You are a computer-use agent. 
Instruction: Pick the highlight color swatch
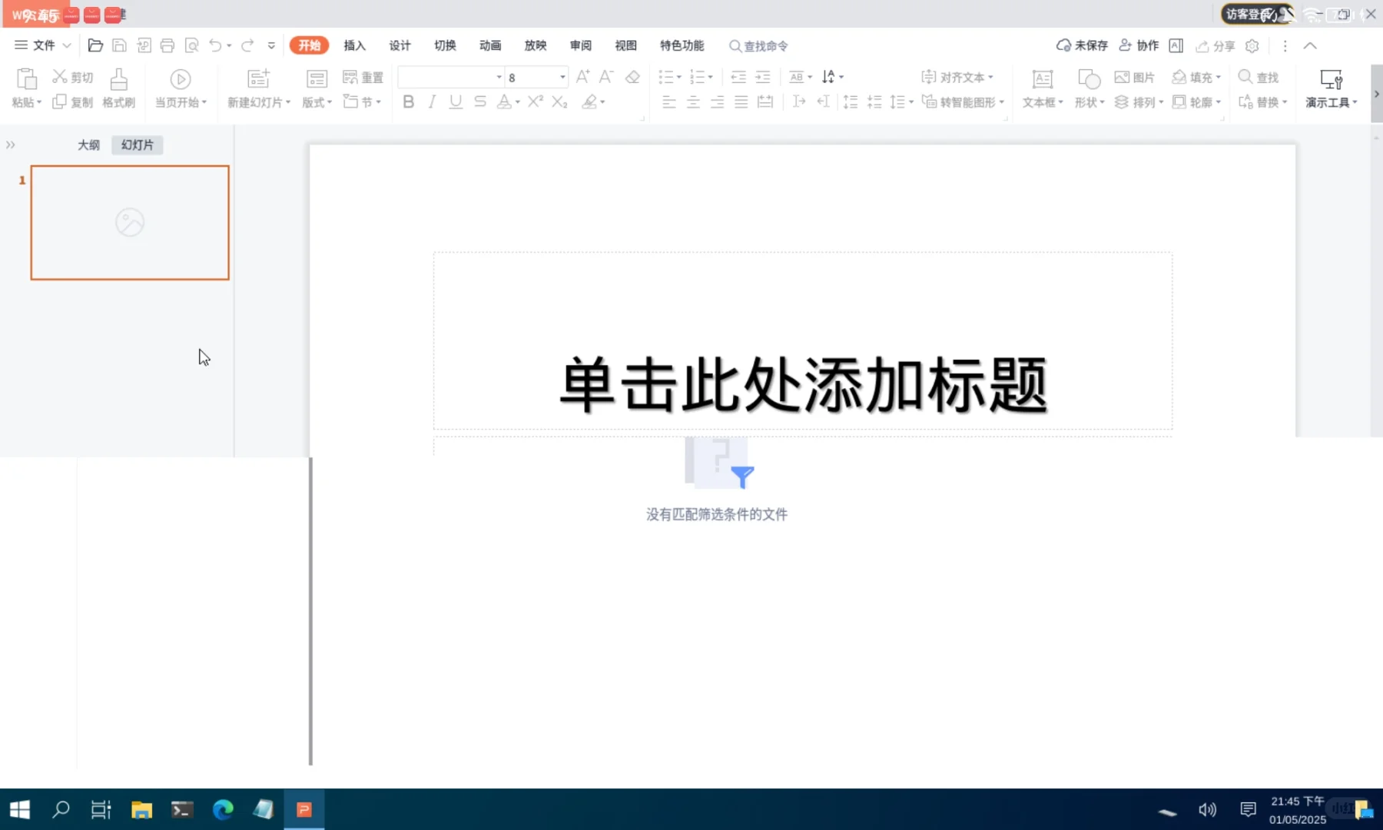coord(589,101)
